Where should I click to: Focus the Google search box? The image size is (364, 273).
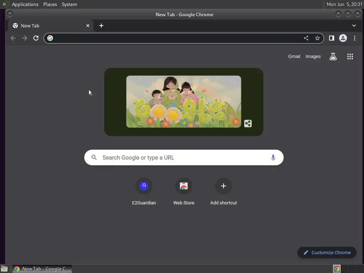(x=184, y=157)
